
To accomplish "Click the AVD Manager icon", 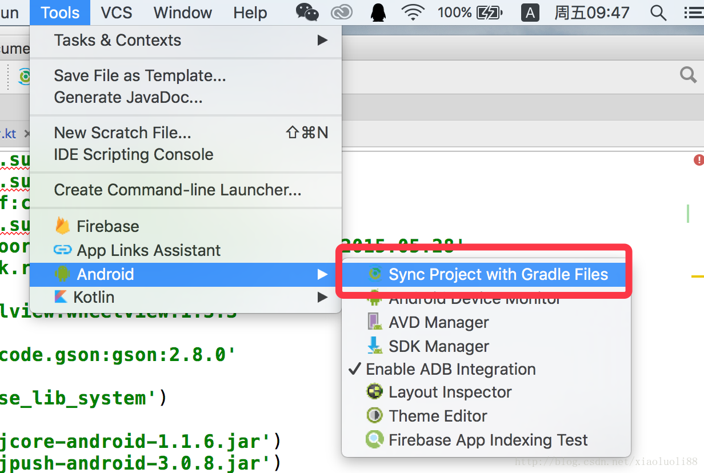I will pos(374,322).
